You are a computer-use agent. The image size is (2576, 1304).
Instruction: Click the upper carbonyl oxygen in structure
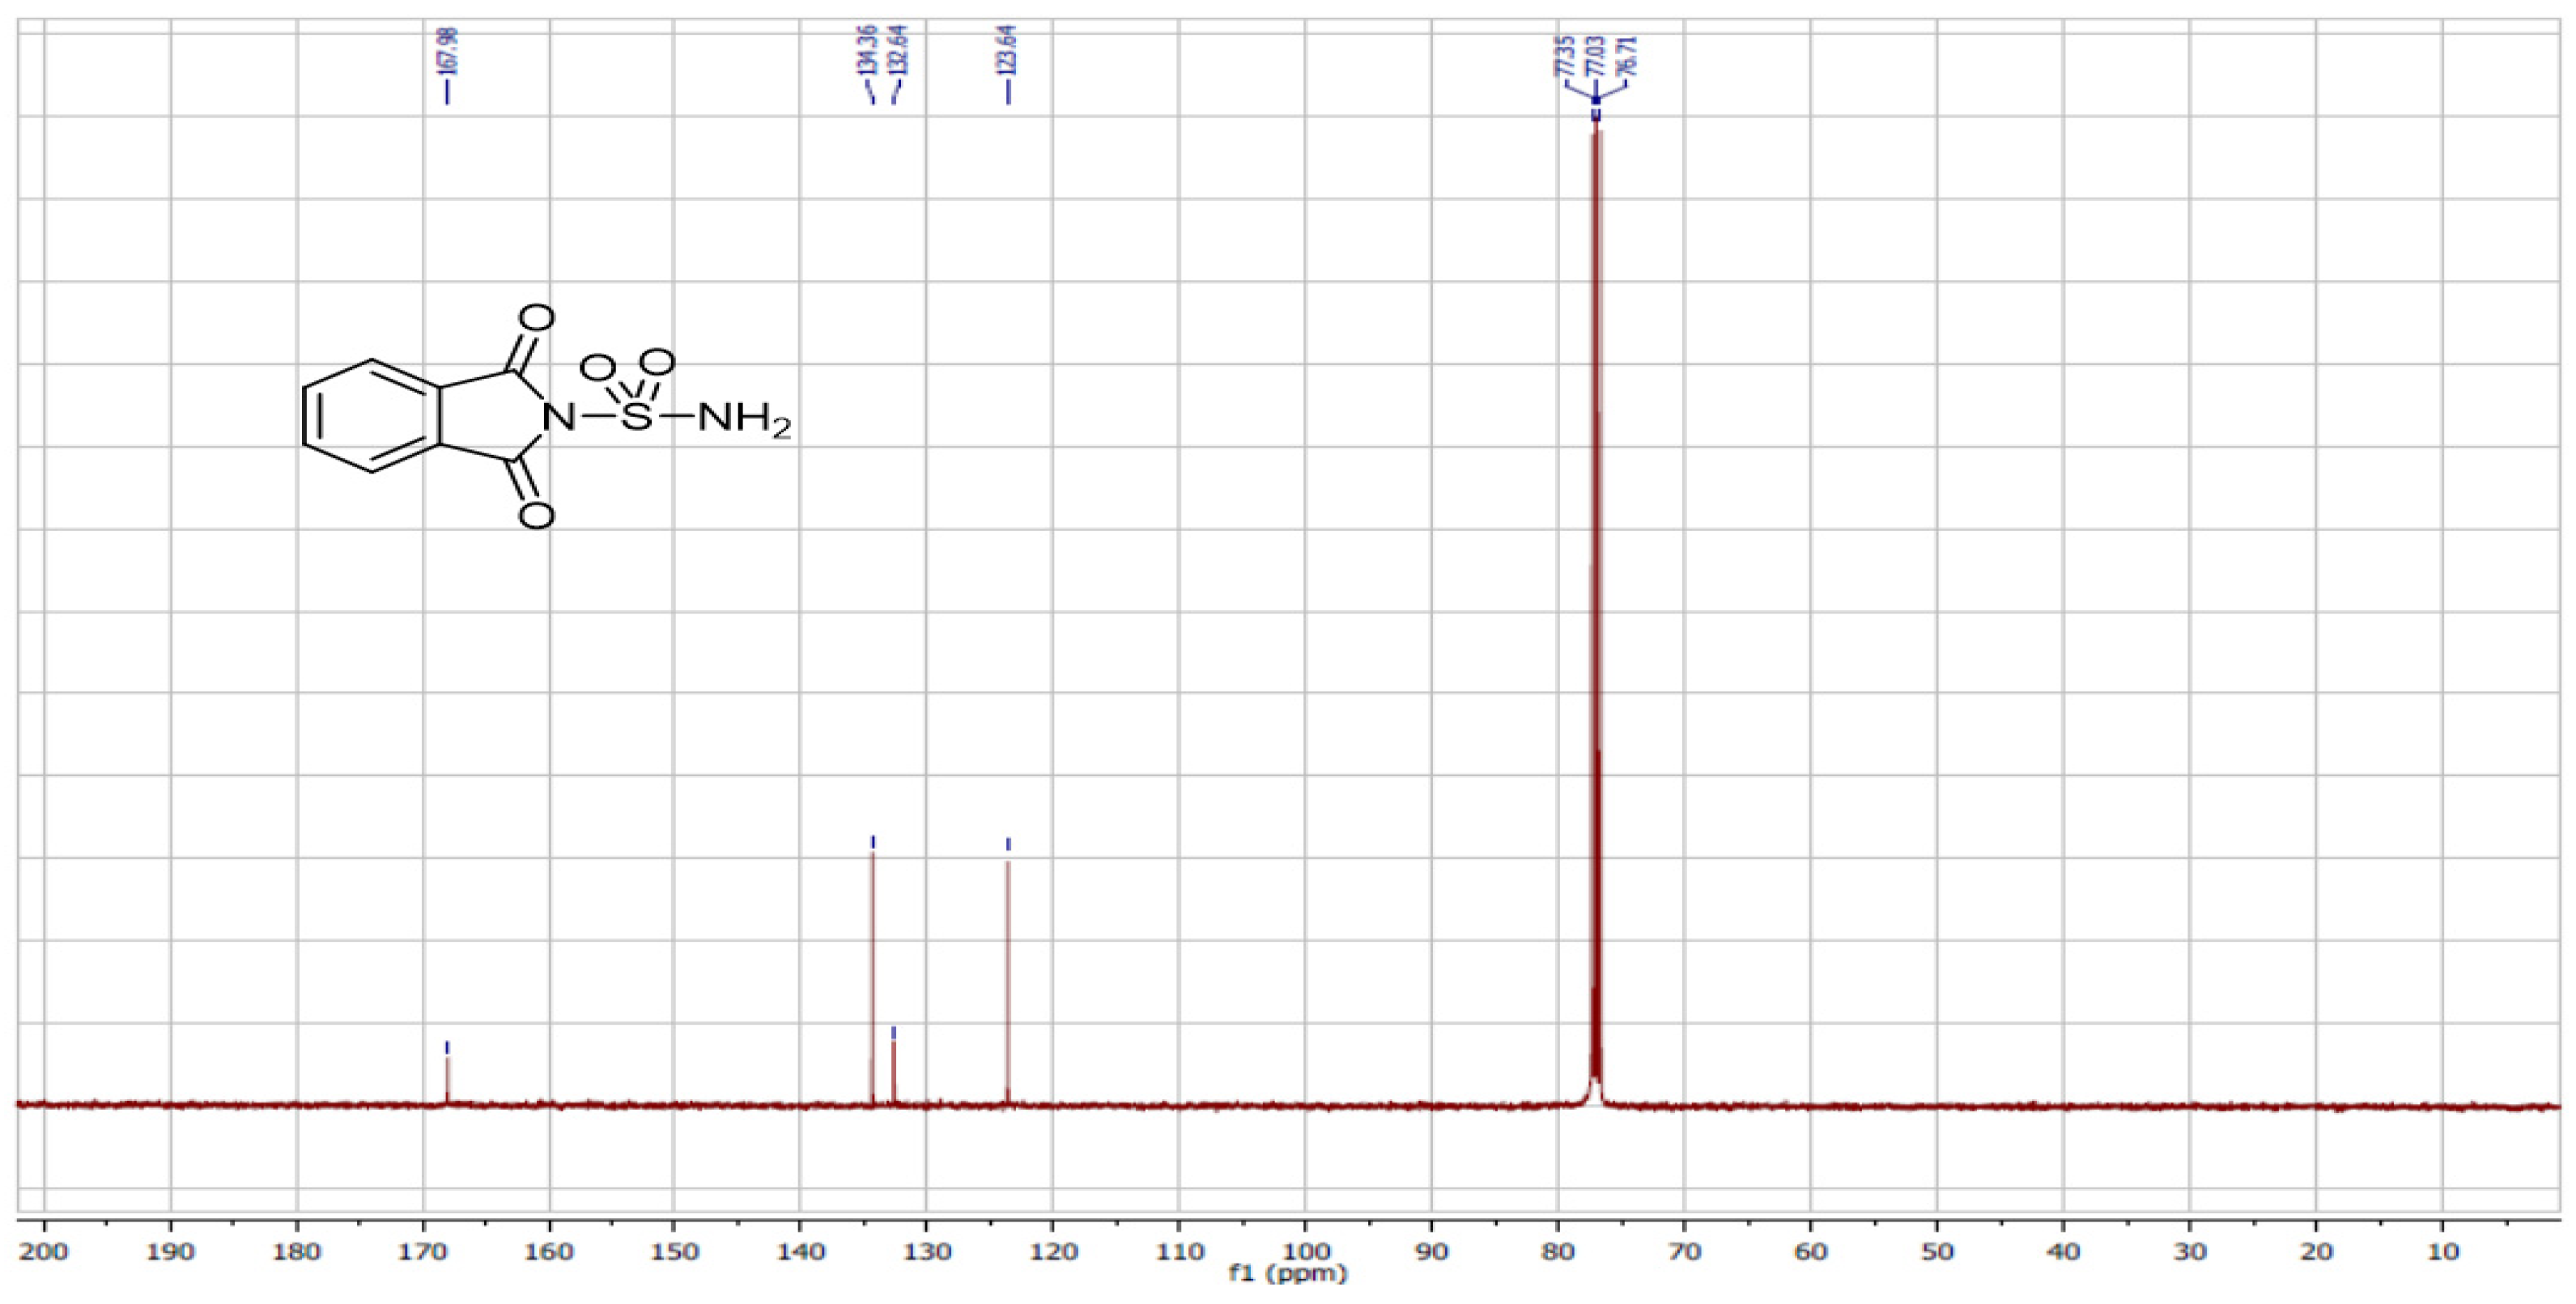click(x=537, y=319)
